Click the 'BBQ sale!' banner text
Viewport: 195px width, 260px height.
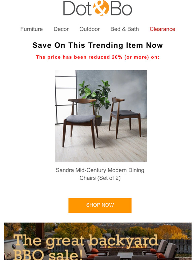pyautogui.click(x=48, y=254)
